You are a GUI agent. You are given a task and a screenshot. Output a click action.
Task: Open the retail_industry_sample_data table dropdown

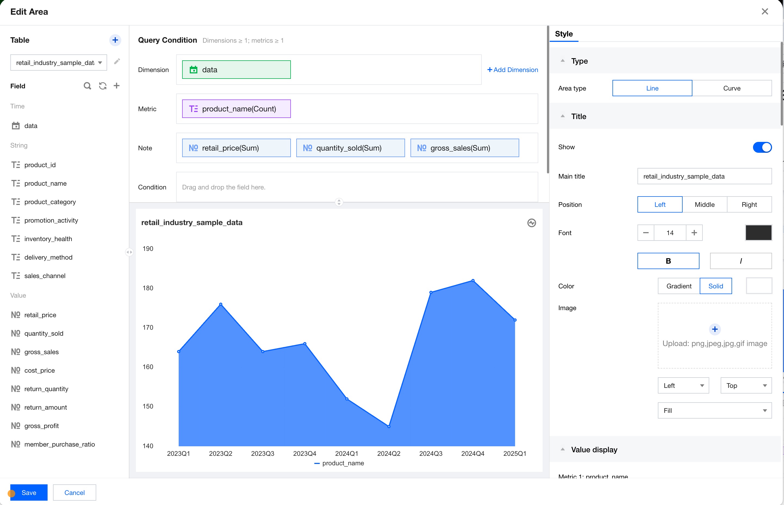tap(59, 63)
